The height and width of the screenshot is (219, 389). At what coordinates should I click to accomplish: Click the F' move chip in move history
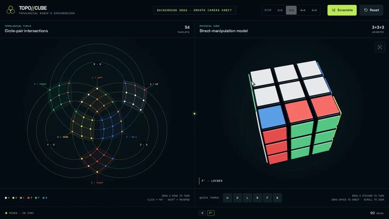pyautogui.click(x=211, y=213)
